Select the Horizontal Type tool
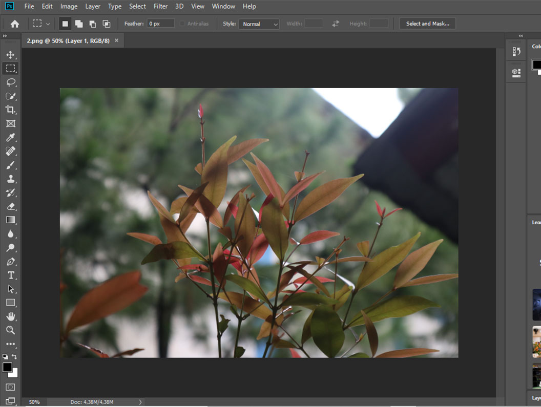The height and width of the screenshot is (407, 541). [10, 275]
